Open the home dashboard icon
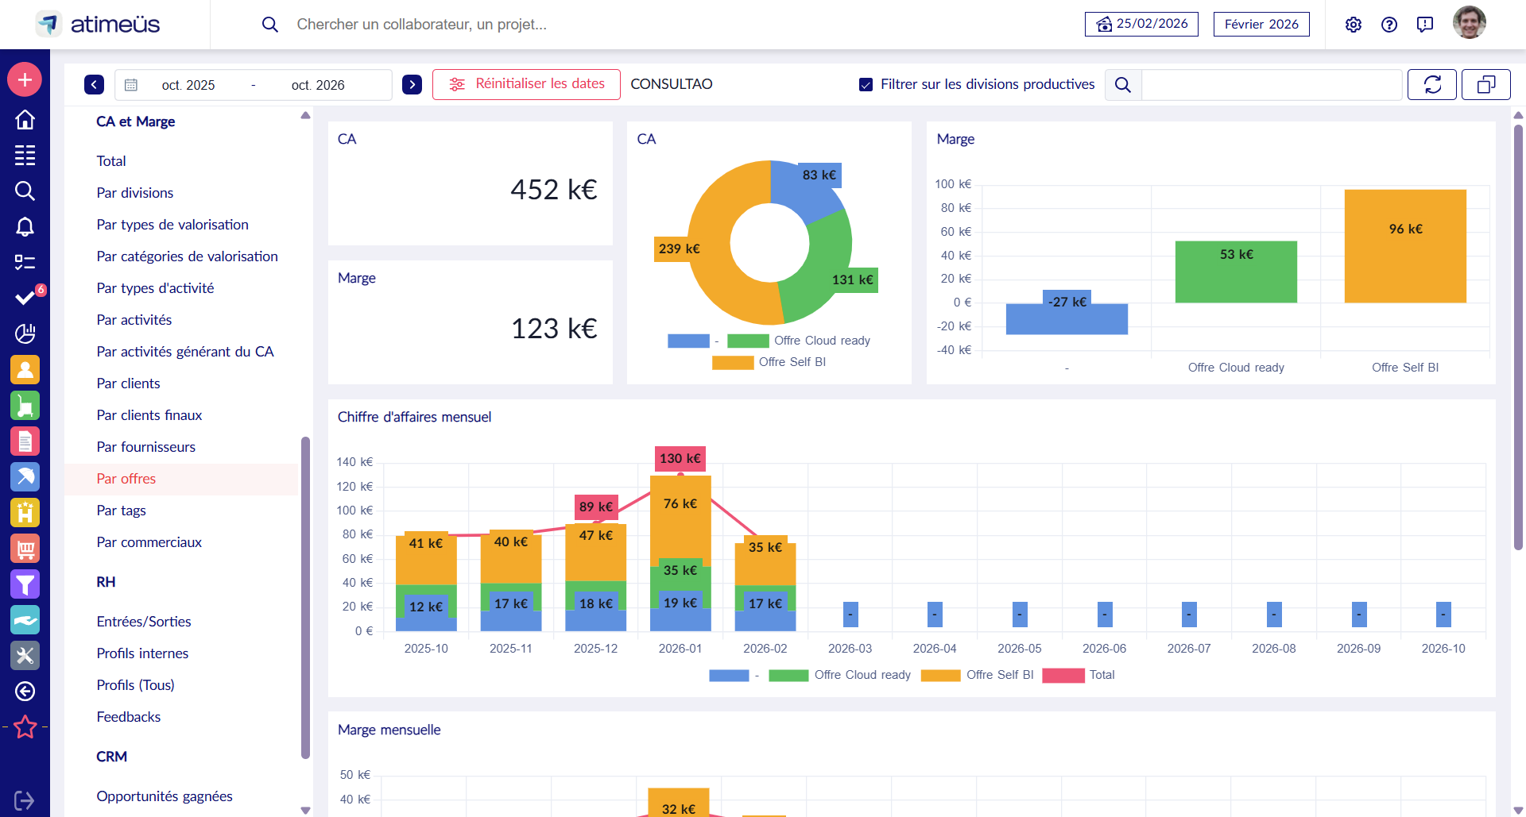Image resolution: width=1526 pixels, height=817 pixels. pos(25,120)
